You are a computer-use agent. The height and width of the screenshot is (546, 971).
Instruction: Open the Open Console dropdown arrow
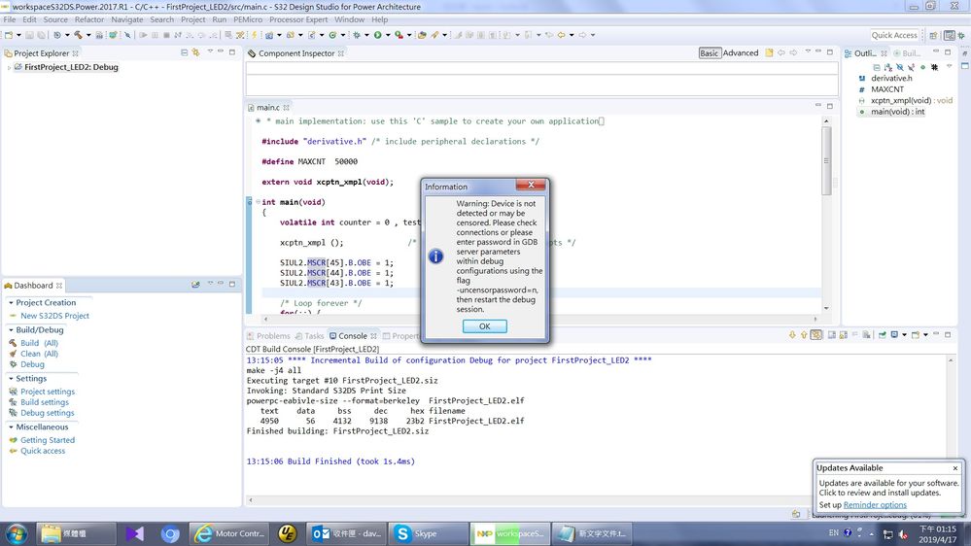click(x=925, y=335)
